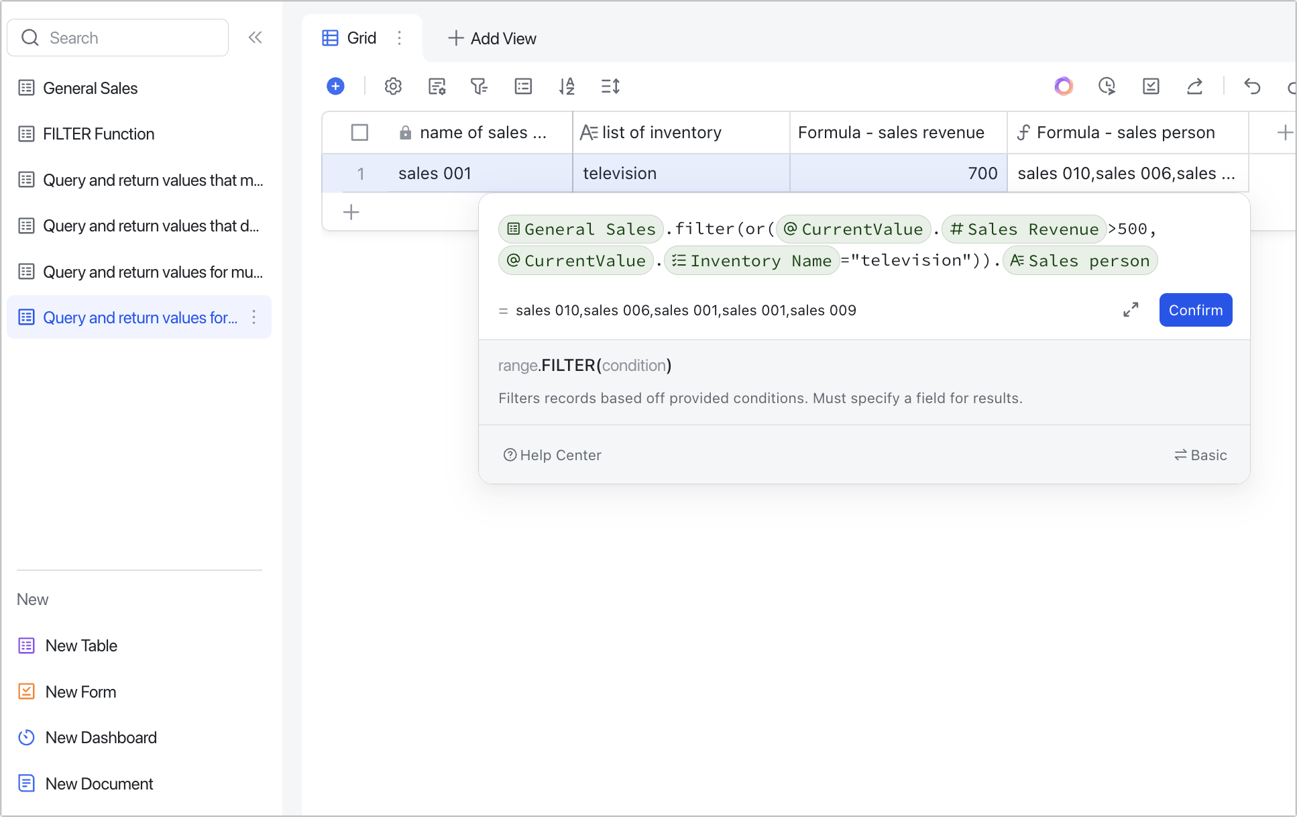Toggle the select-all checkbox in the header
The height and width of the screenshot is (817, 1297).
tap(359, 133)
